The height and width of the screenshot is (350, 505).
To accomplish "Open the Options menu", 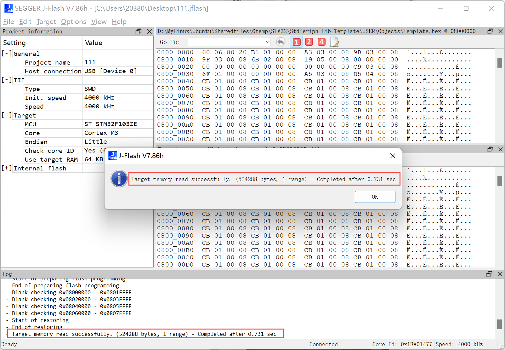I will [x=73, y=21].
